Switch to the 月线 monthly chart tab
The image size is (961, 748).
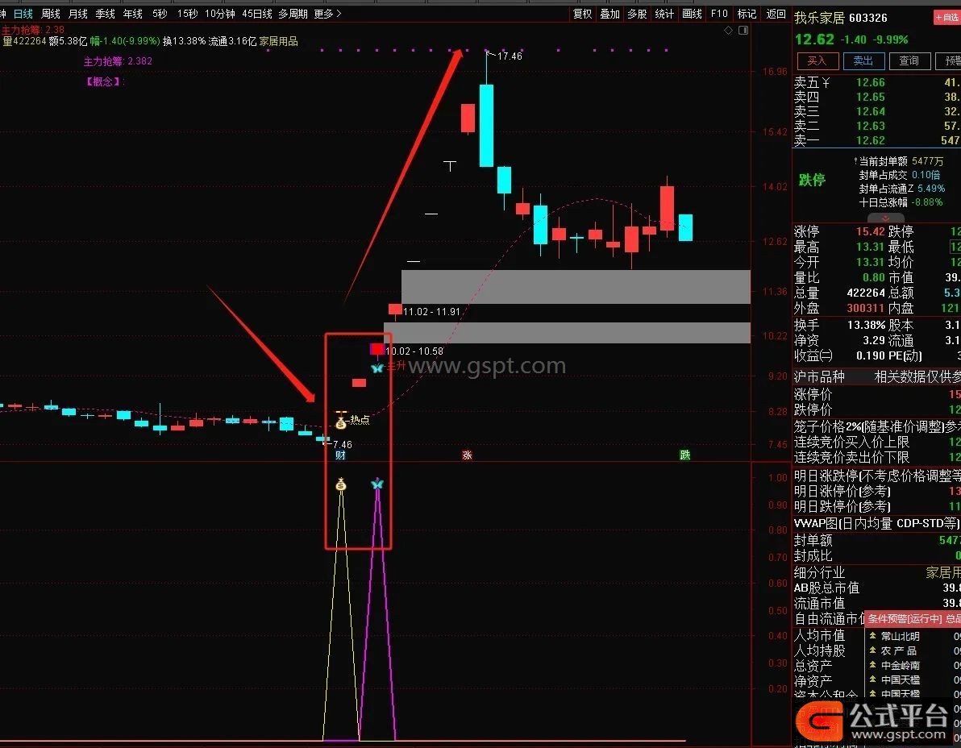(78, 14)
